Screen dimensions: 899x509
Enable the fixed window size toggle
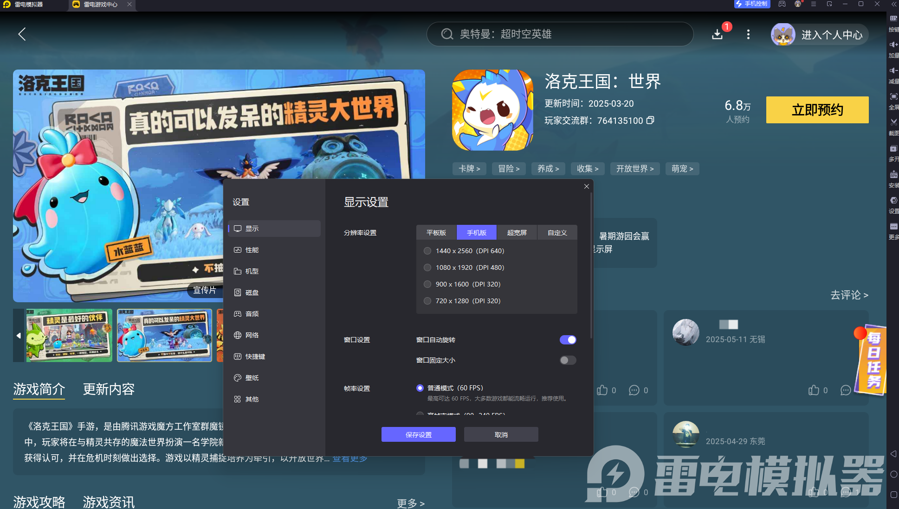(x=567, y=360)
